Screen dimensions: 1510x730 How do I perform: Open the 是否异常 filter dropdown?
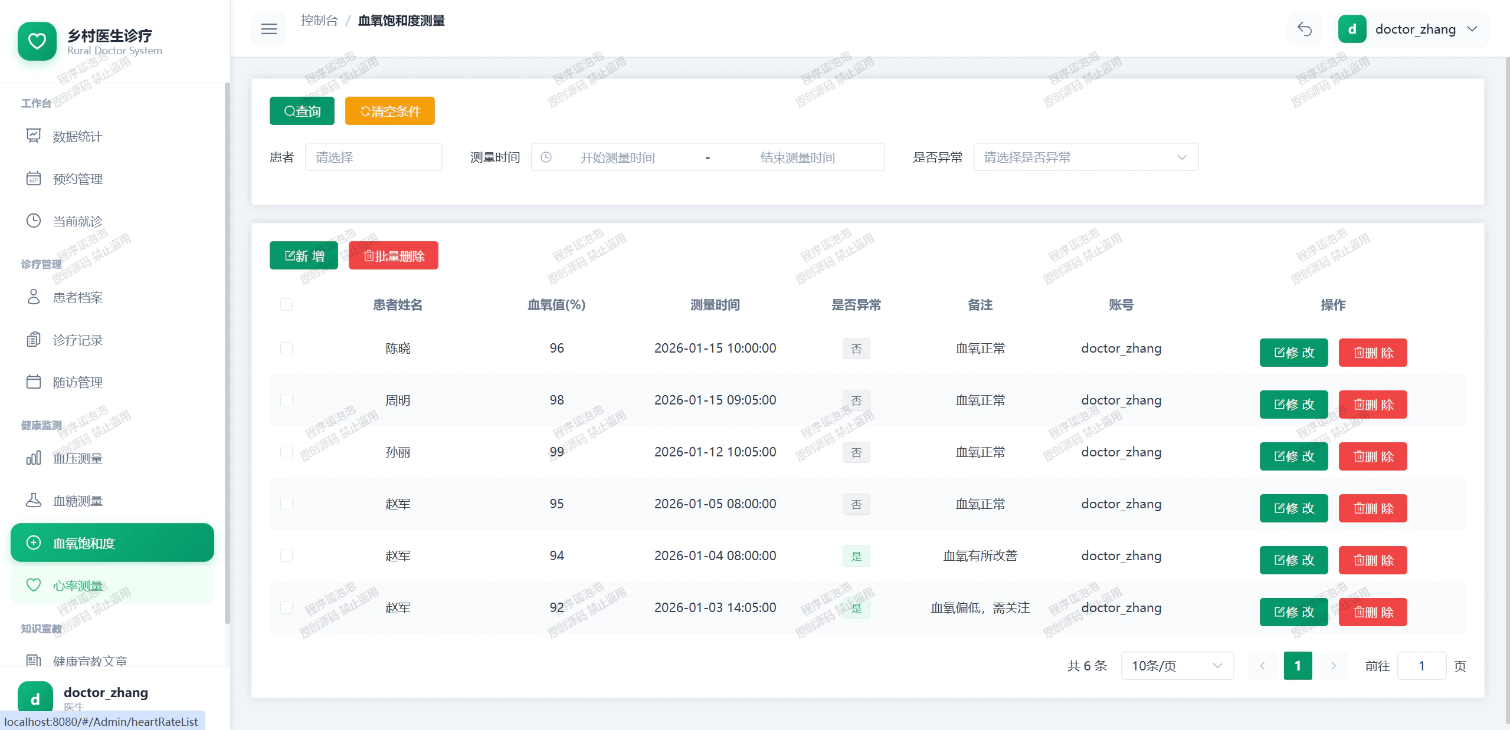(x=1086, y=157)
